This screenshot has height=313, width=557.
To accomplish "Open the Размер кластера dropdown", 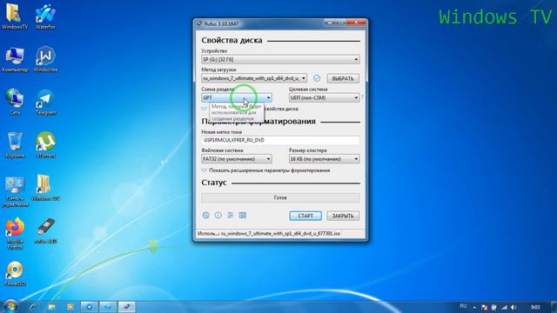I will coord(324,159).
